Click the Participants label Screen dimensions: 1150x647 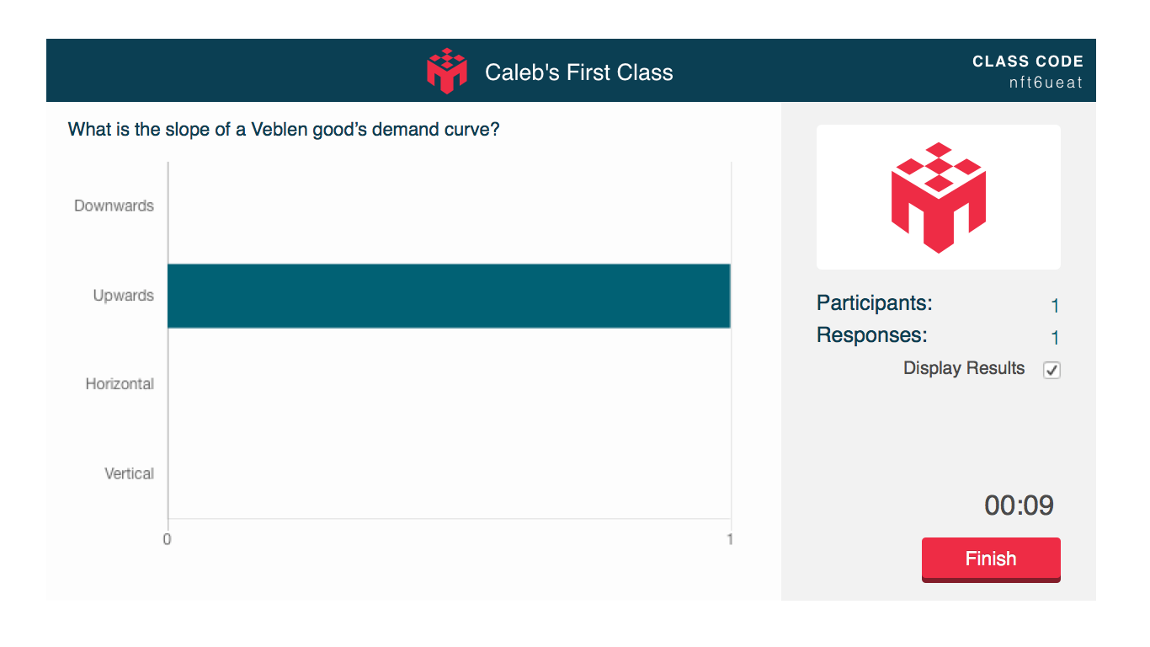[875, 303]
